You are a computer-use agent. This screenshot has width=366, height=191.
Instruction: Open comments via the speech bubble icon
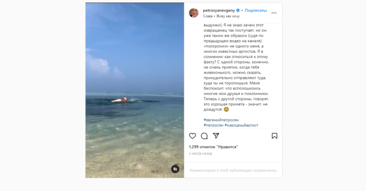204,136
